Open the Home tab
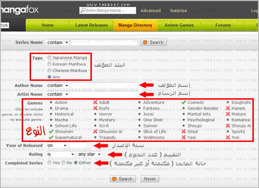Screen dimensions: 259x188 (x=48, y=25)
